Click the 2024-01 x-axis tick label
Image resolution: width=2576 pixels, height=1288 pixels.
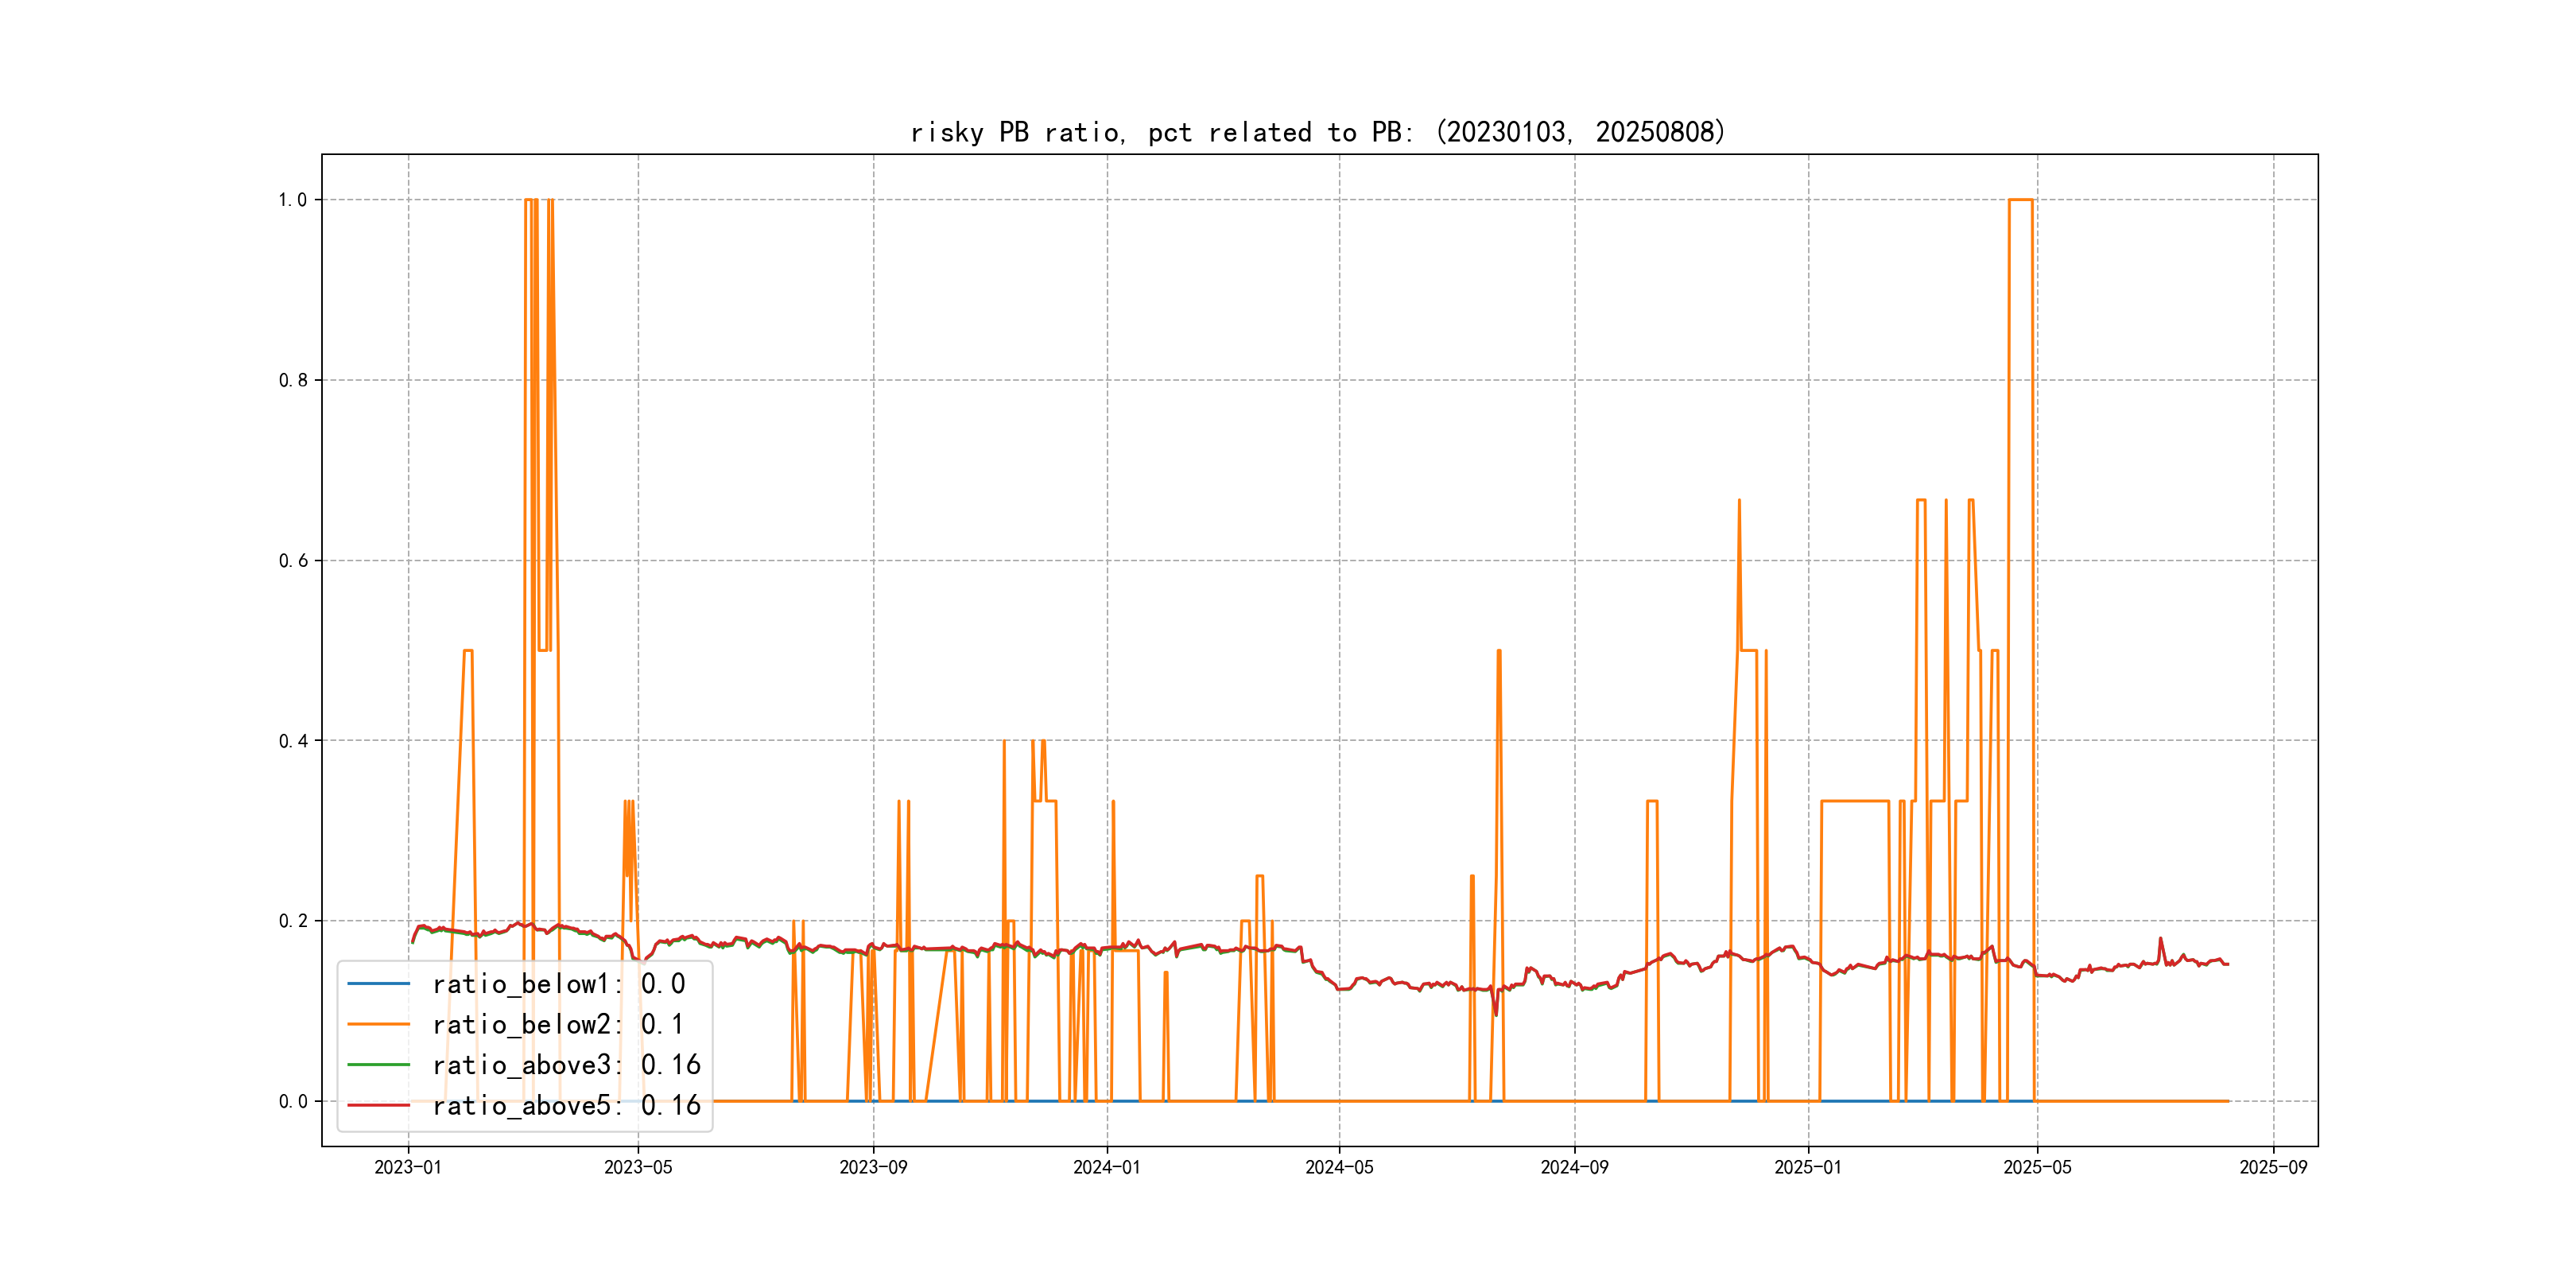coord(1107,1168)
